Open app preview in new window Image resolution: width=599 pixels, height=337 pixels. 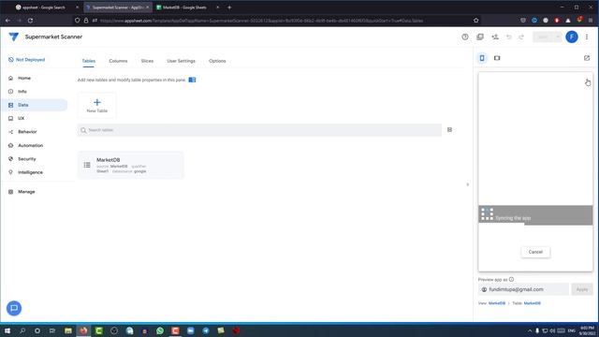587,58
